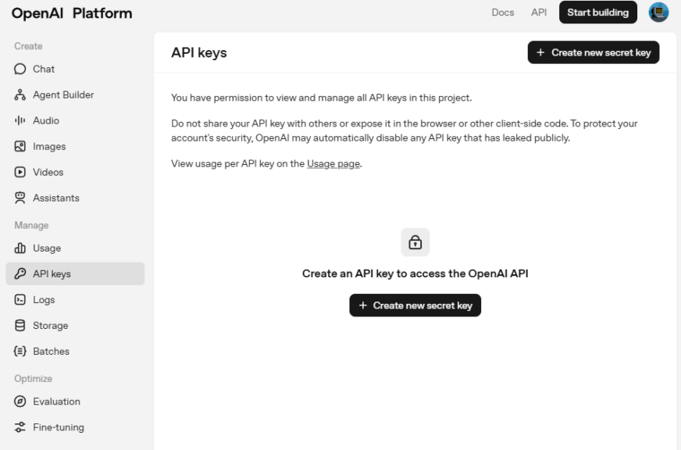Image resolution: width=681 pixels, height=450 pixels.
Task: Select API keys in the sidebar
Action: 75,274
